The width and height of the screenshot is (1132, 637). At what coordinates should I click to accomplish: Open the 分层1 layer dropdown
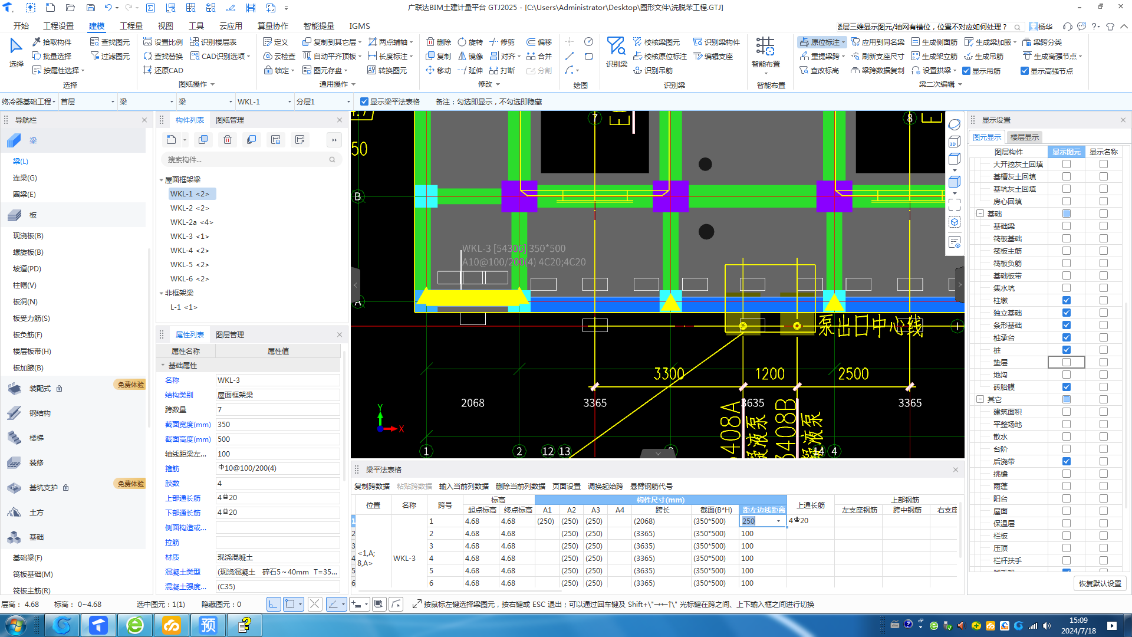point(323,101)
